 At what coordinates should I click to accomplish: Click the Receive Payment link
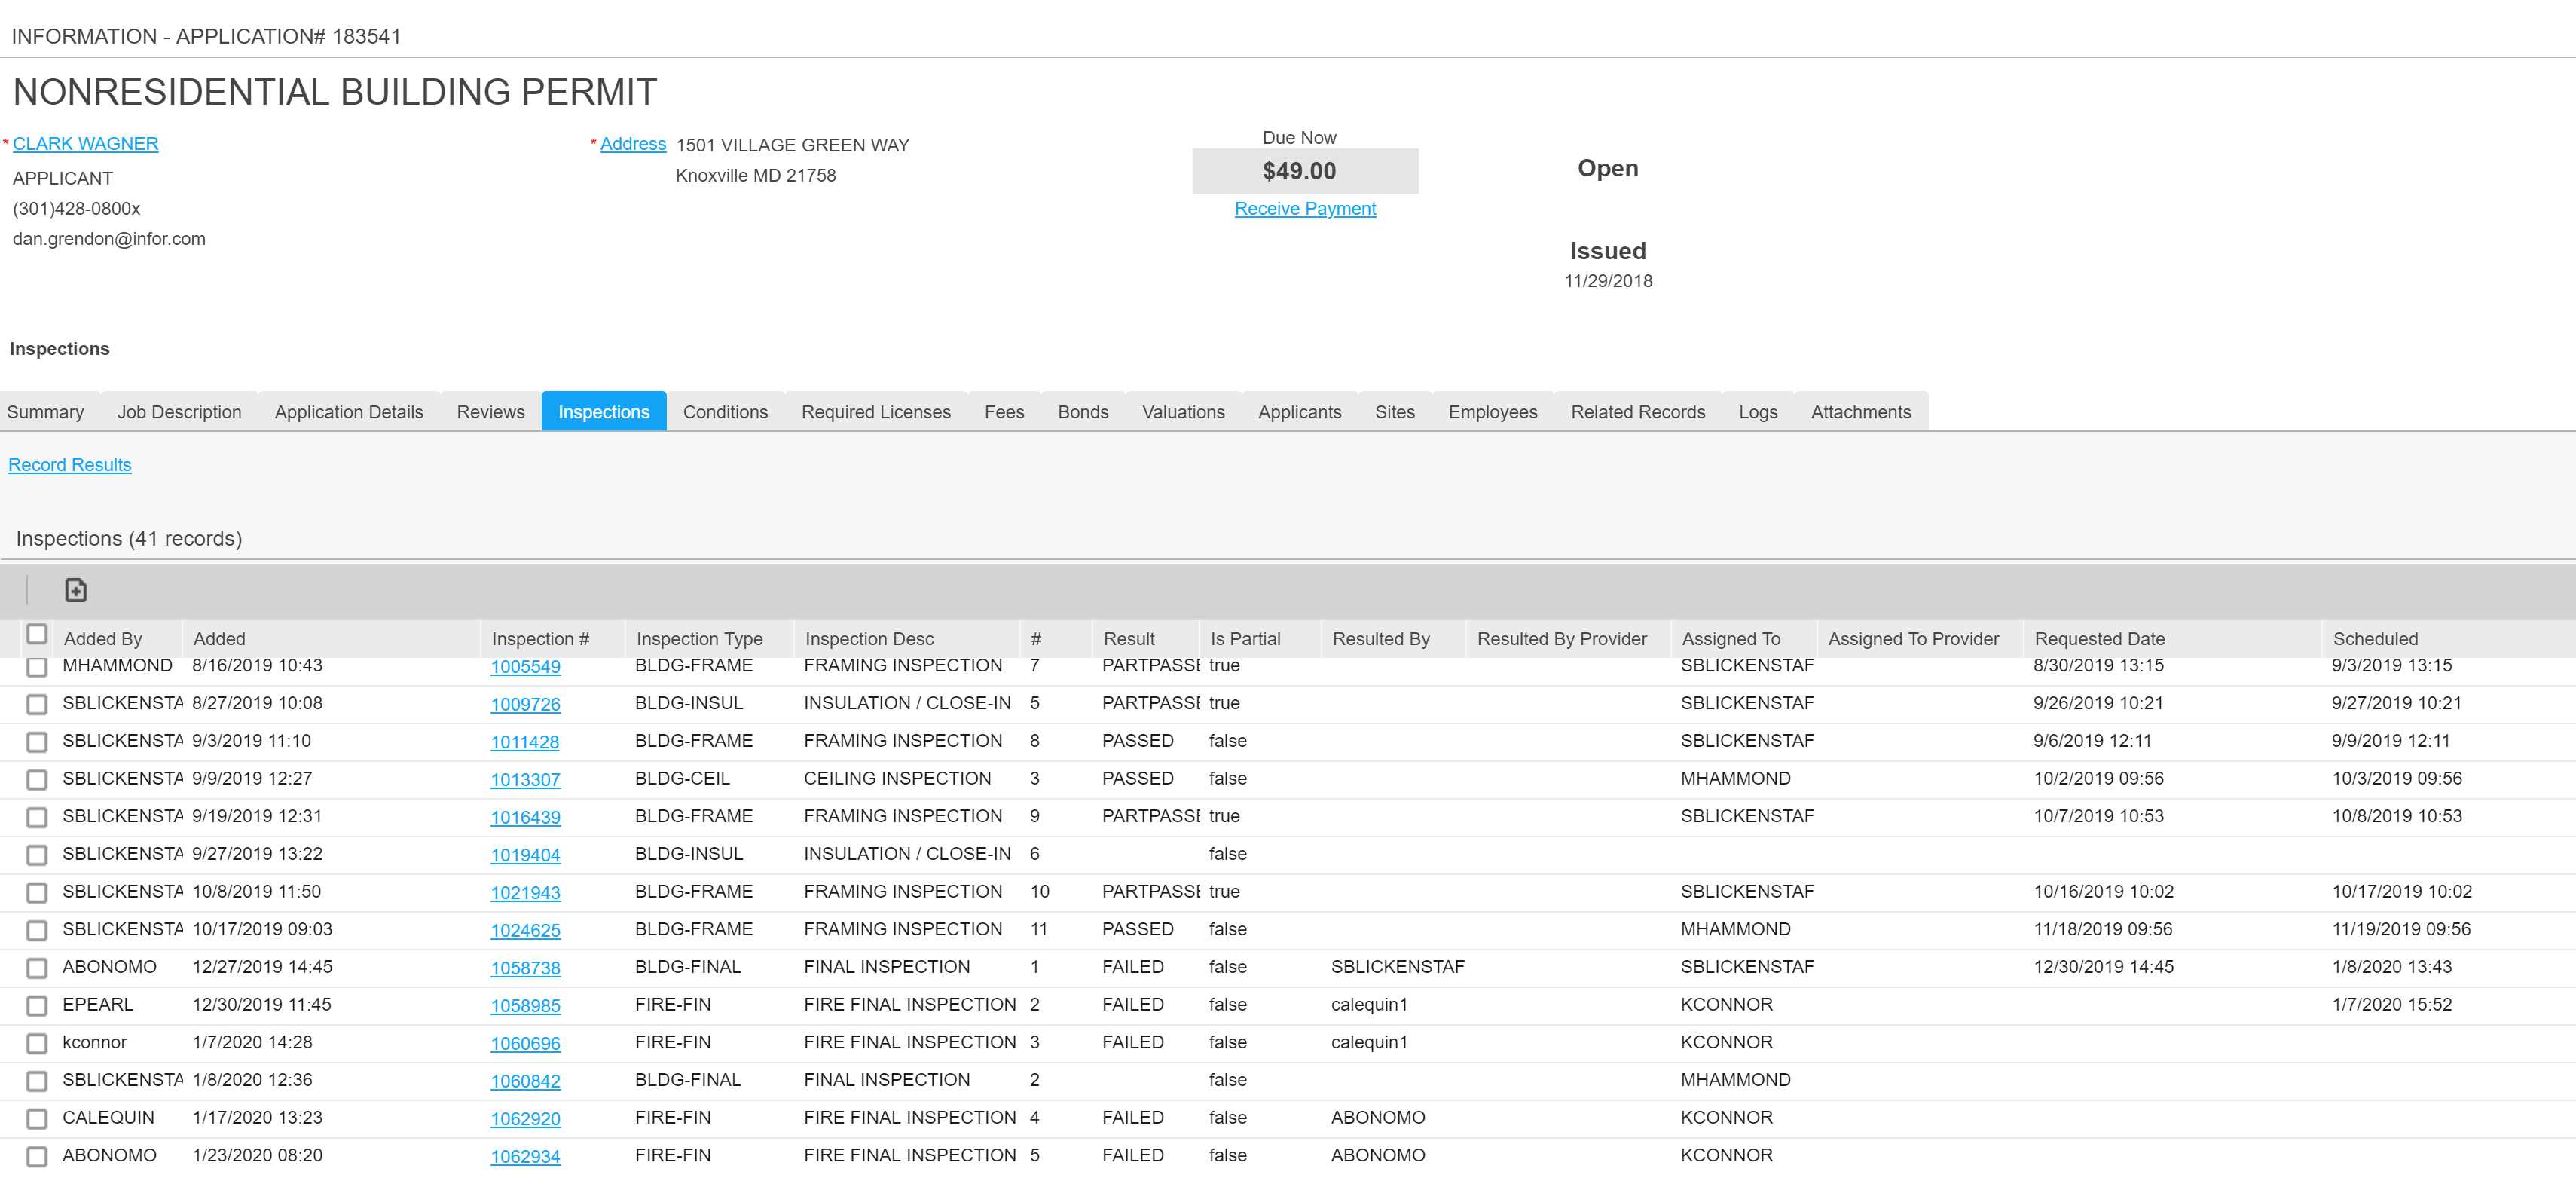point(1304,208)
